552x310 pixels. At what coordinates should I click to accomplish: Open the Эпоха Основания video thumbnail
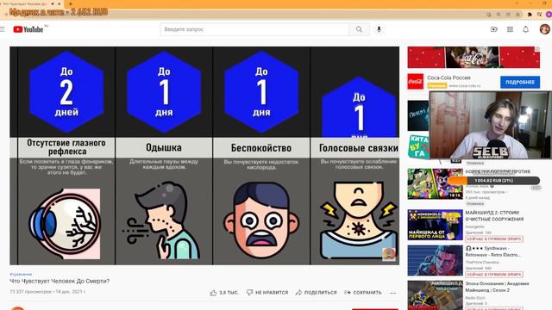435,295
